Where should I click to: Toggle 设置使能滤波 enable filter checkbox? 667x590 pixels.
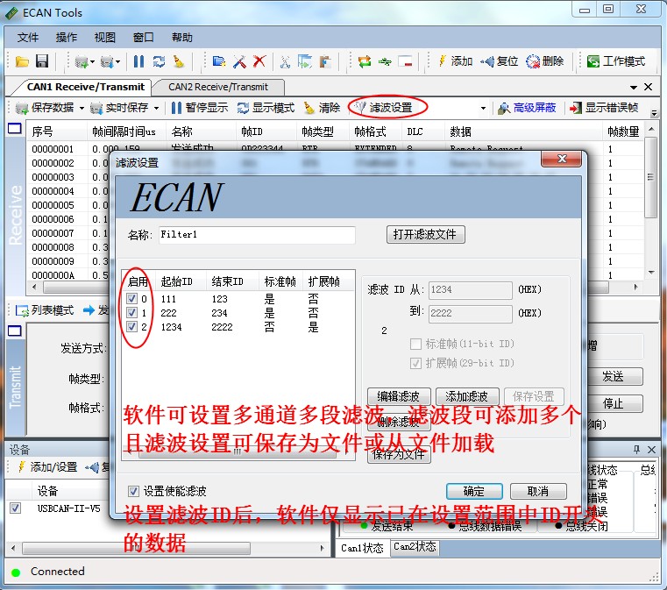[134, 491]
